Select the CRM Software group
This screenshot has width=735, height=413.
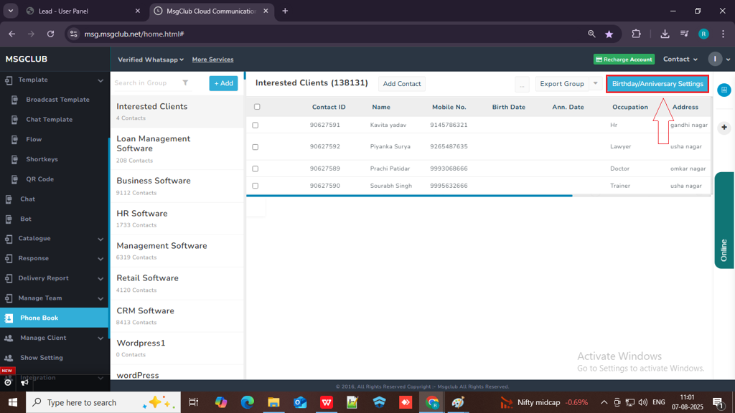coord(177,316)
